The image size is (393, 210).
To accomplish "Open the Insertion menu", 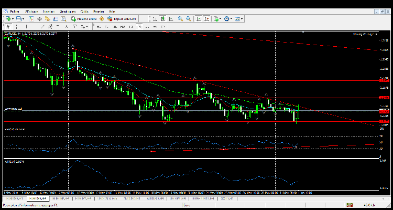I will coord(48,11).
